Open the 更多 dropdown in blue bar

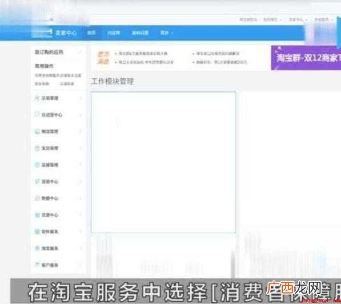(166, 33)
